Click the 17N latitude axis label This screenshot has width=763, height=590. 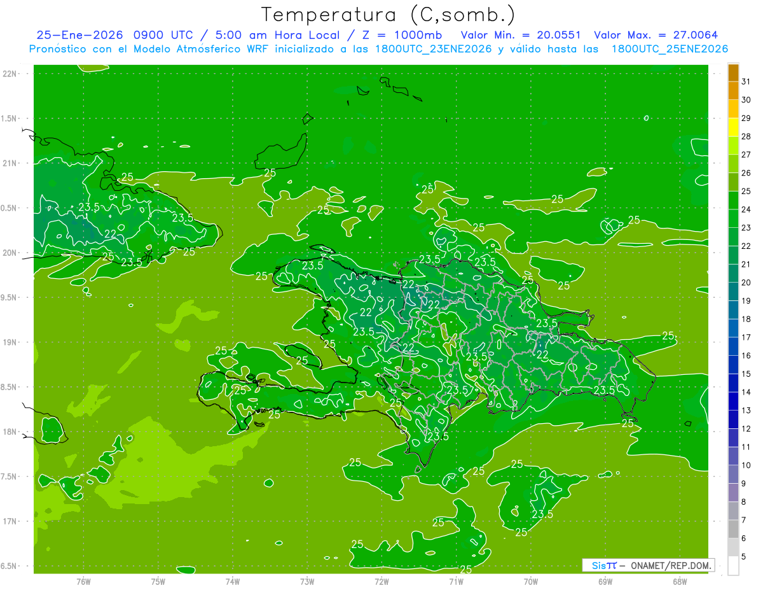point(10,521)
